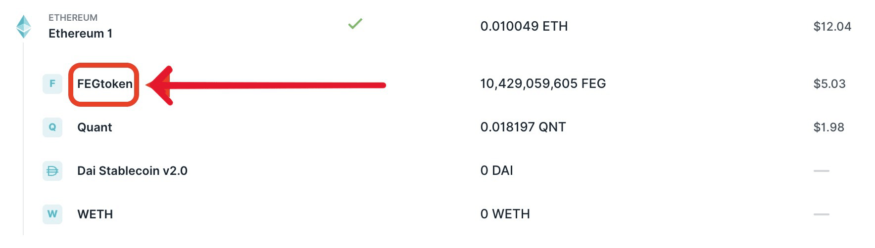
Task: Click the FEGtoken F icon
Action: (52, 84)
